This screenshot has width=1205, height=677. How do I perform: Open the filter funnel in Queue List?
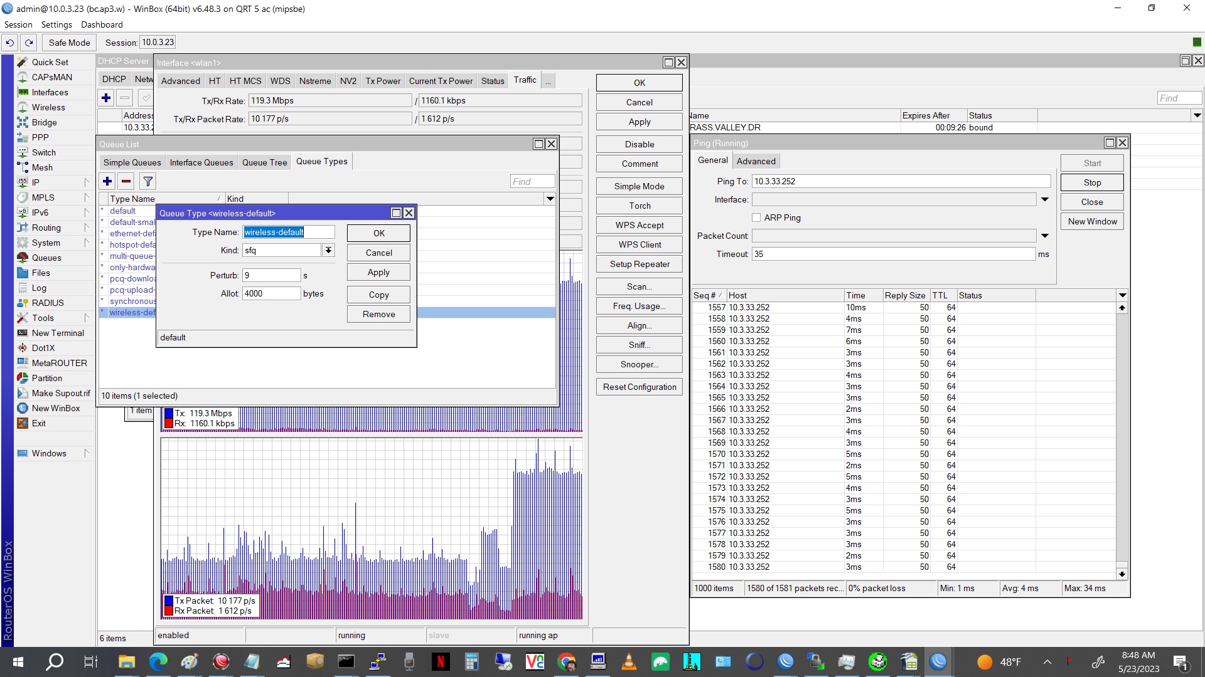(147, 181)
